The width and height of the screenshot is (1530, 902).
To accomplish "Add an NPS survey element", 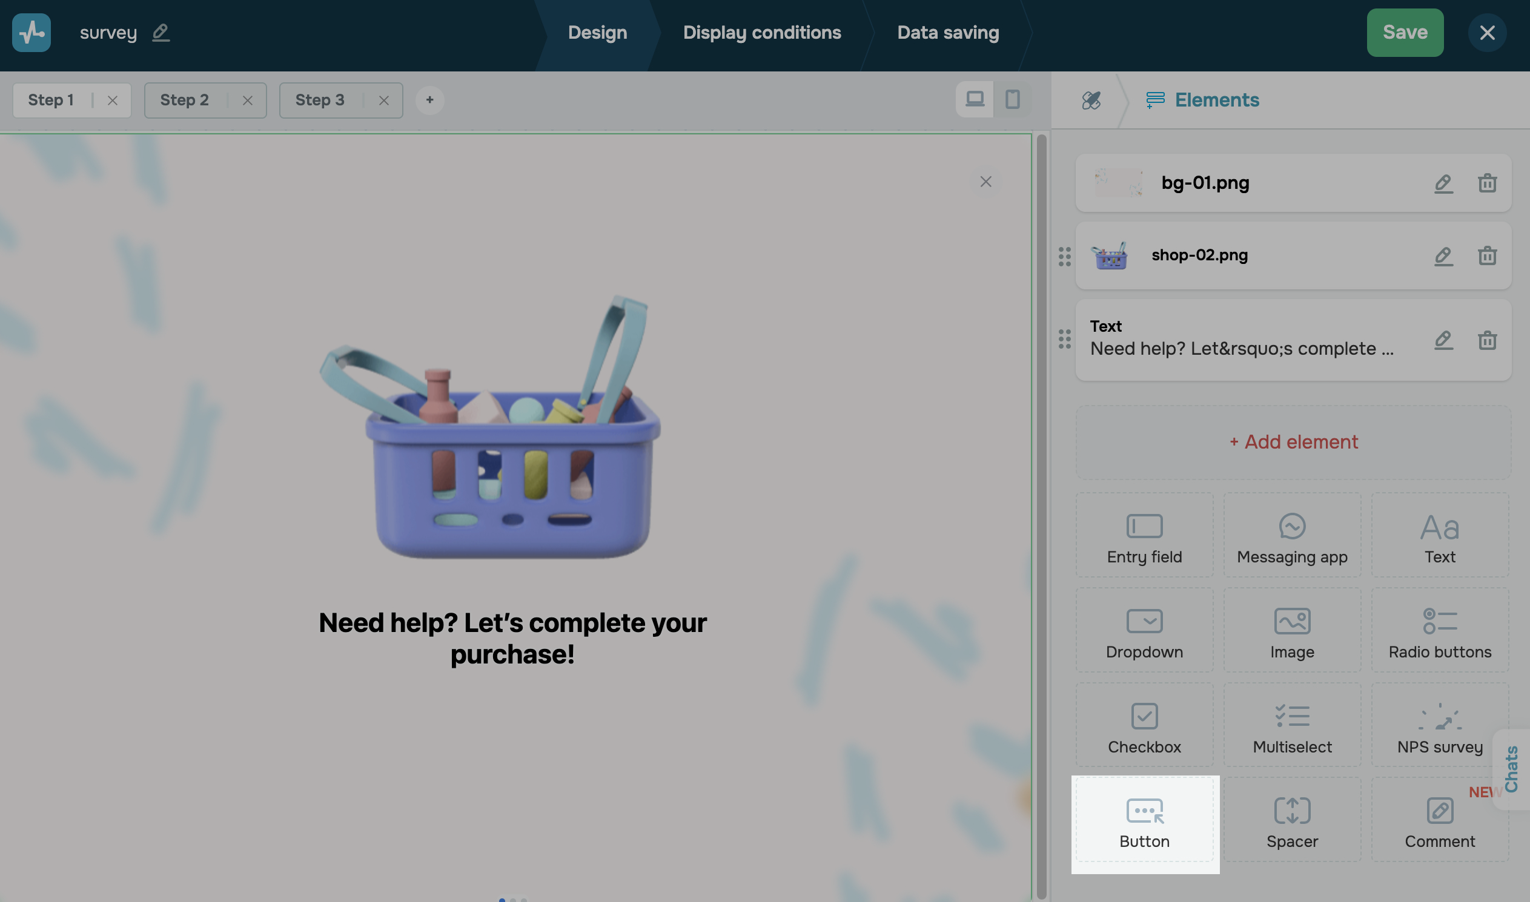I will (x=1439, y=728).
